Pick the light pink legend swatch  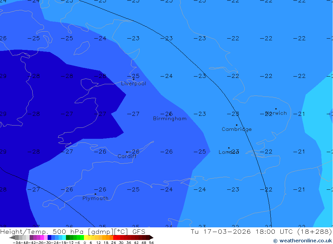click(x=46, y=237)
